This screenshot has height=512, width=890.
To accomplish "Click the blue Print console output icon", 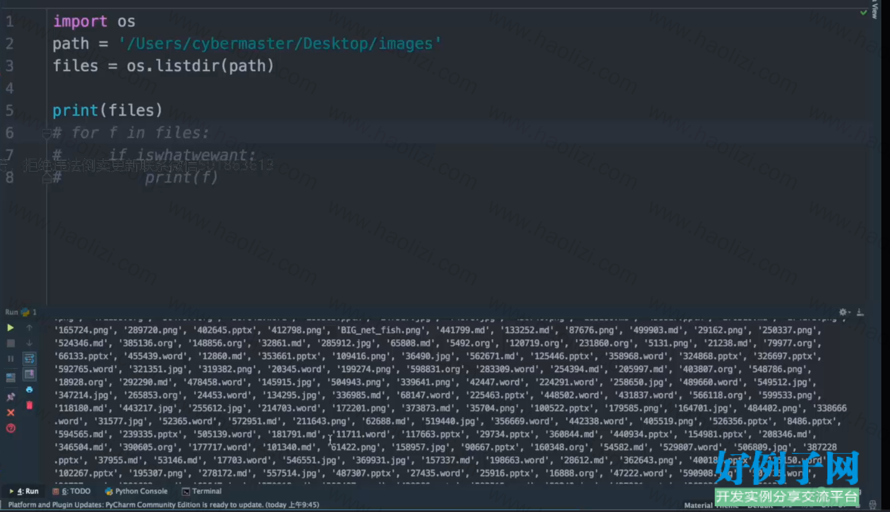I will [29, 389].
